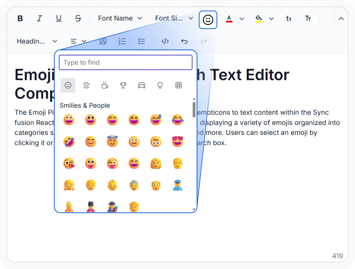Insert the detective emoji
This screenshot has height=269, width=355.
(112, 206)
